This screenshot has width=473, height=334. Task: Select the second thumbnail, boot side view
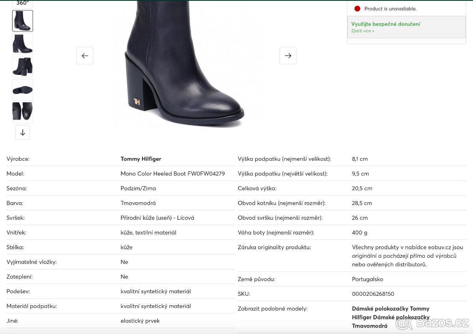[x=22, y=44]
